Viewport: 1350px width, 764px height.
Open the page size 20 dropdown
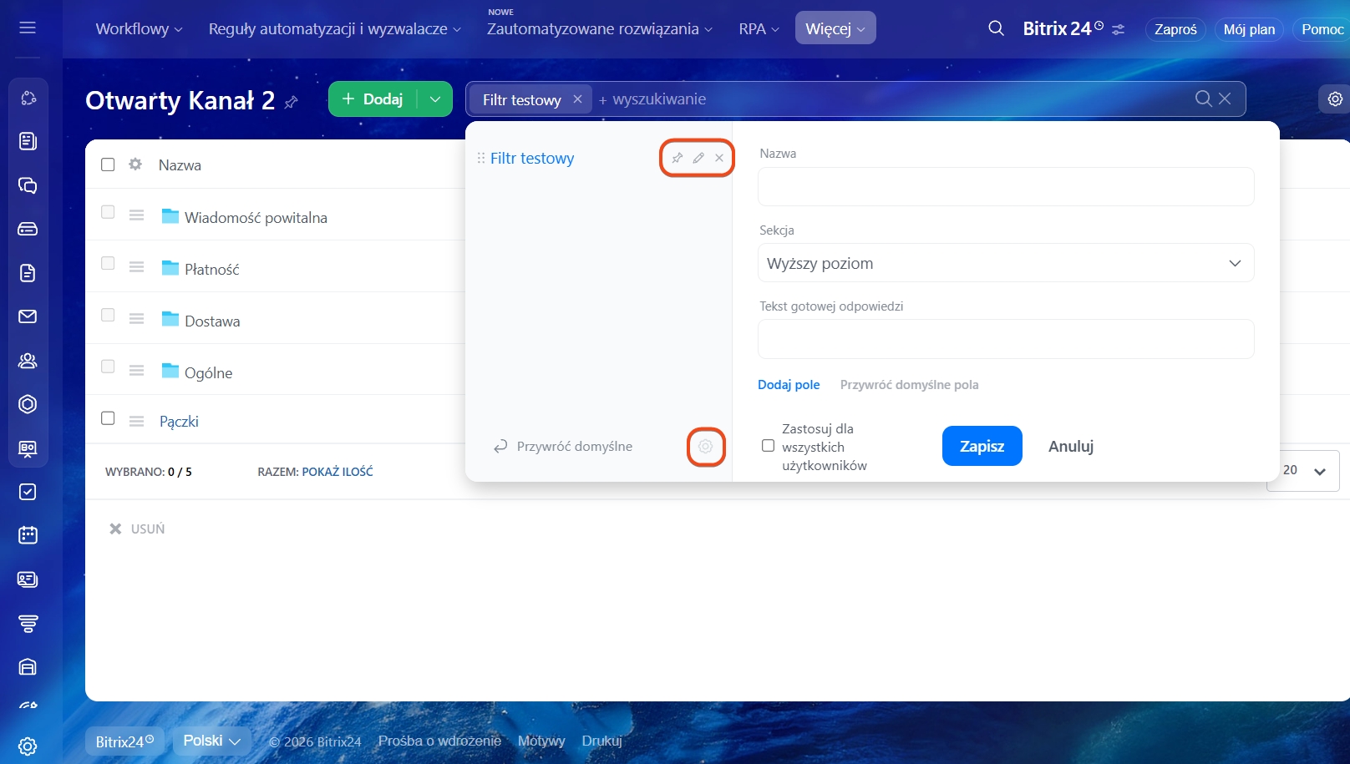1303,471
